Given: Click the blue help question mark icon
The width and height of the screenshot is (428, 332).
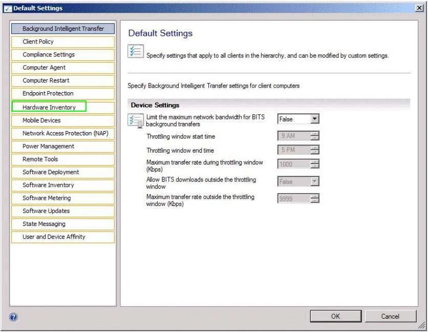Looking at the screenshot, I should [13, 317].
